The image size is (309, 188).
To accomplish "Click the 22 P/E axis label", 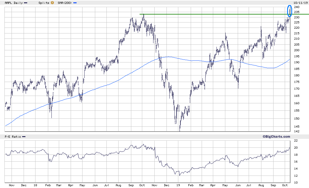I will 296,141.
